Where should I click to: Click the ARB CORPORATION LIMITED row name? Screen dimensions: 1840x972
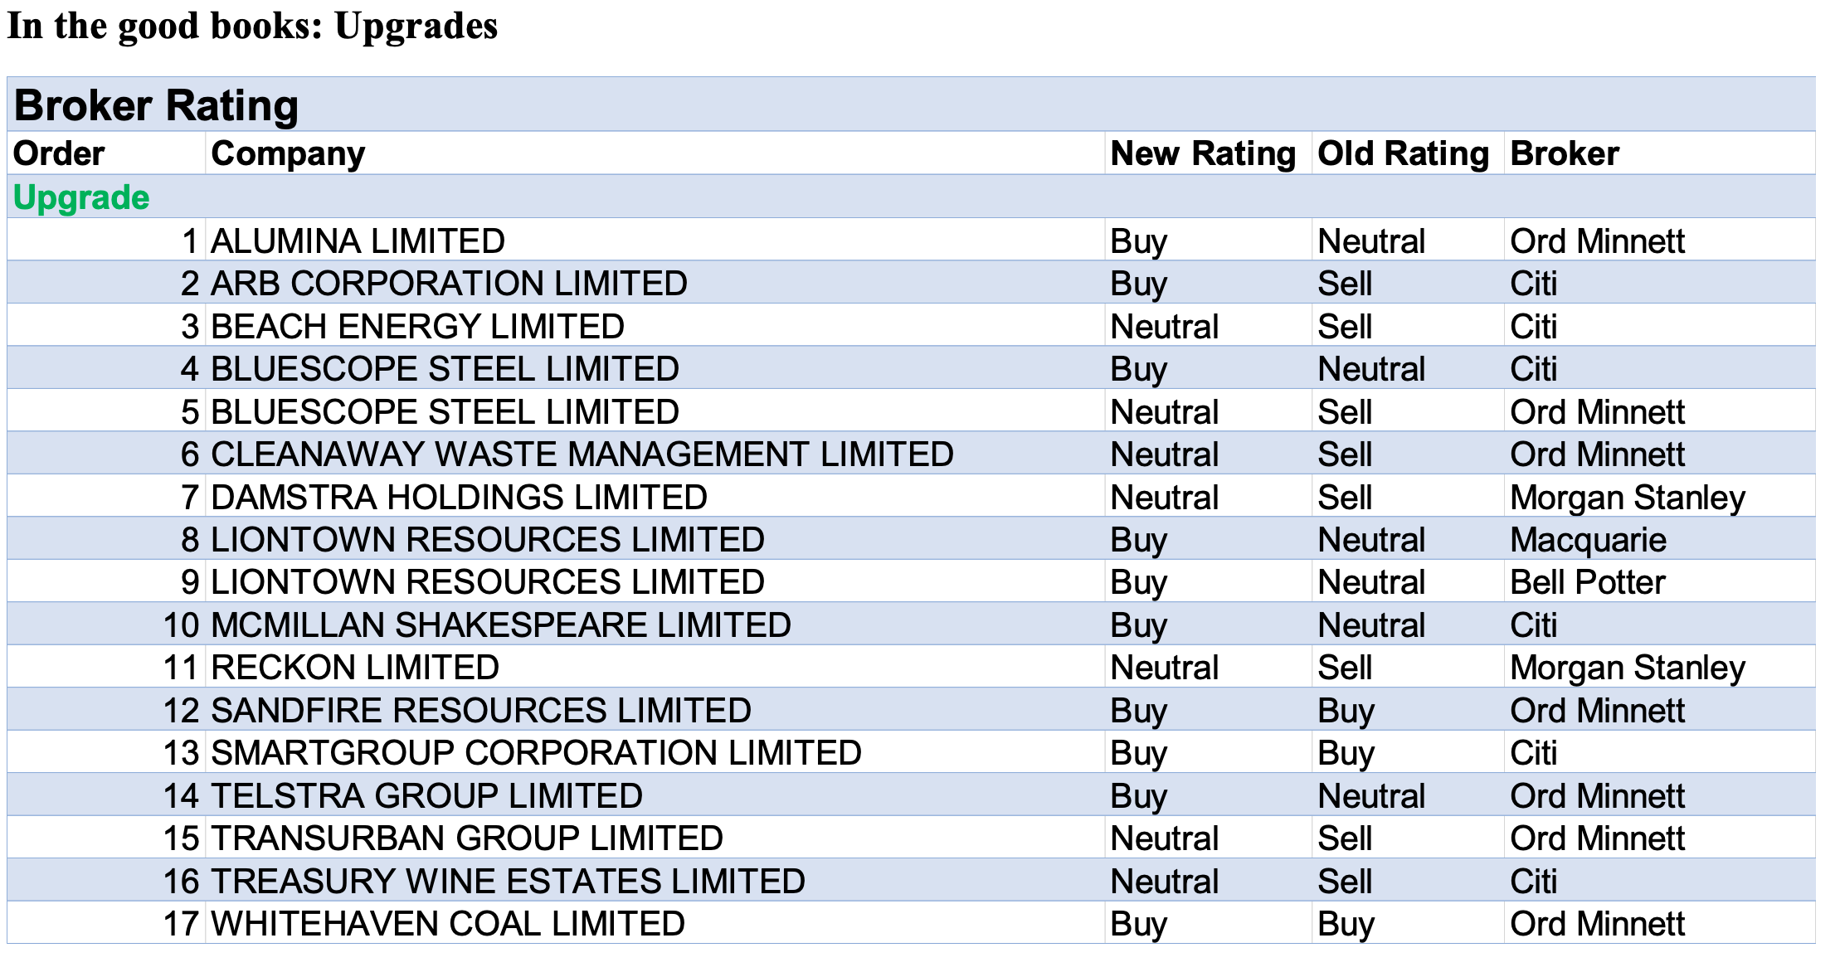coord(449,284)
